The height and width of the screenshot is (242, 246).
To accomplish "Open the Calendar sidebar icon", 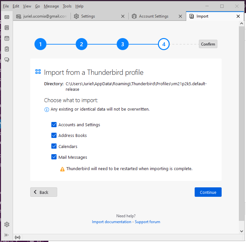I will tap(7, 38).
